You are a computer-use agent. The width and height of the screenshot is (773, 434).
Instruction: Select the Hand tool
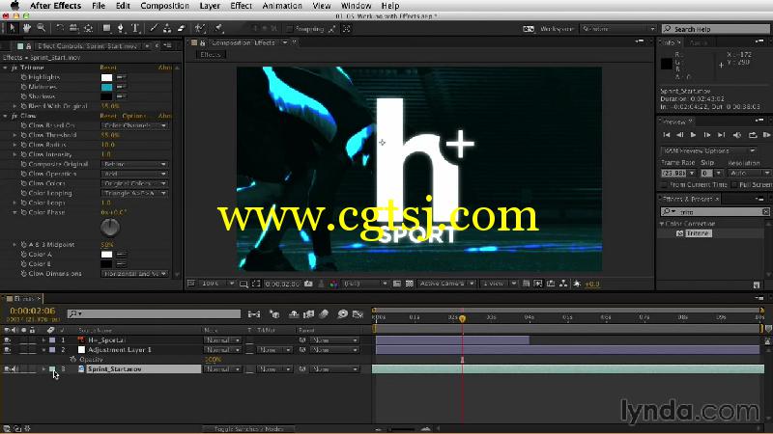point(27,29)
